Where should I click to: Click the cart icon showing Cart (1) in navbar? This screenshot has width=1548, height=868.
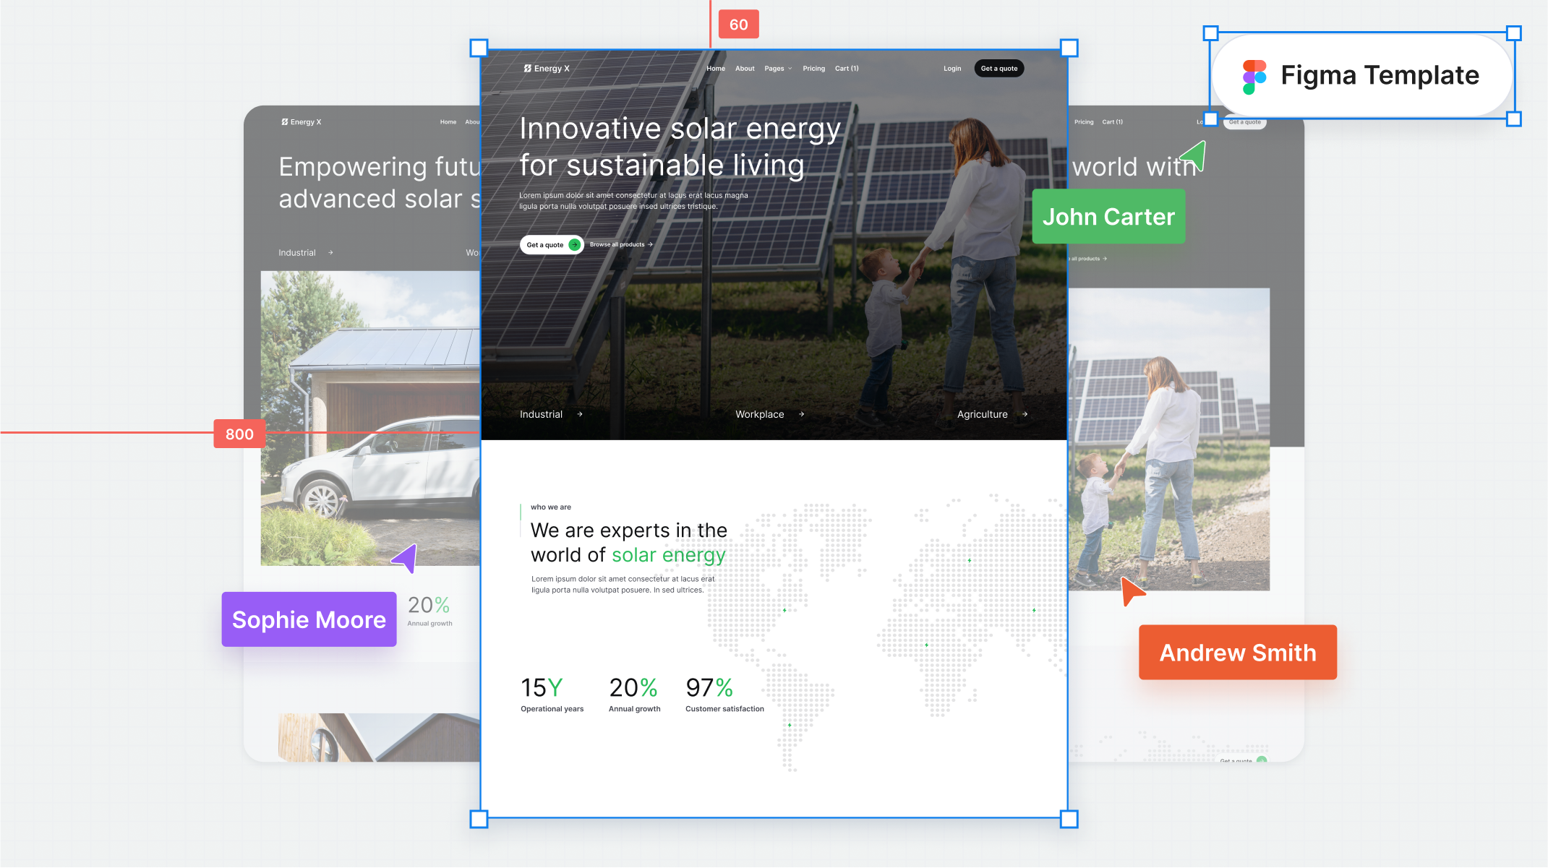(x=847, y=68)
